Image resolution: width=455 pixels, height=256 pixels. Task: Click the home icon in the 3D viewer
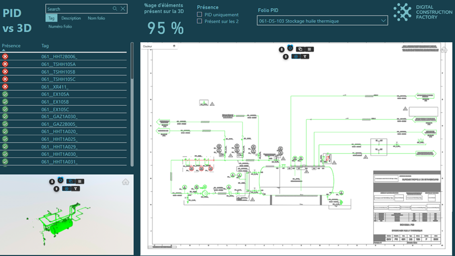point(125,182)
